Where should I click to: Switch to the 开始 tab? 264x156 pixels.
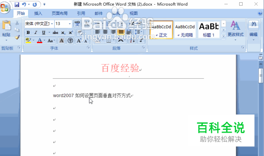(21, 13)
